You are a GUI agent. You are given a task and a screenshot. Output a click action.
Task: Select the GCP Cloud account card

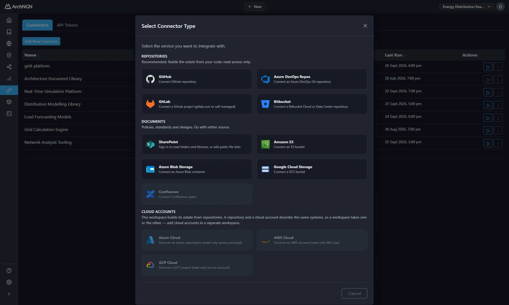(x=197, y=265)
